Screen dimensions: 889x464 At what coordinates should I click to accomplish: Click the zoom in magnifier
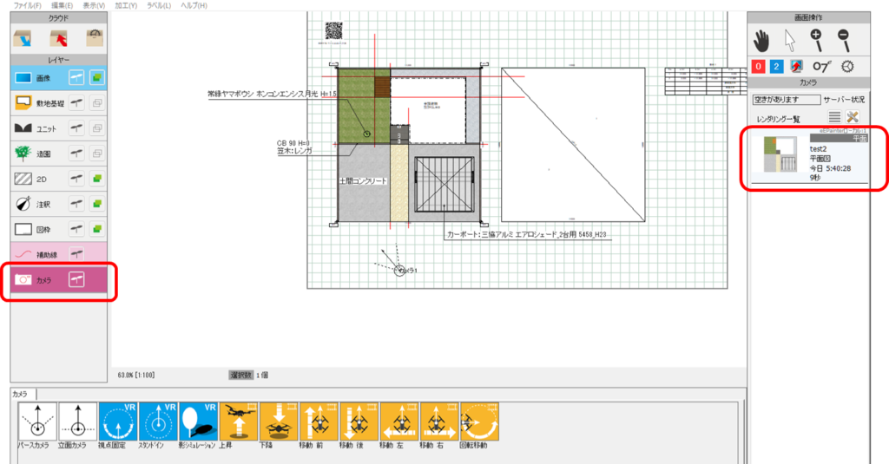817,39
